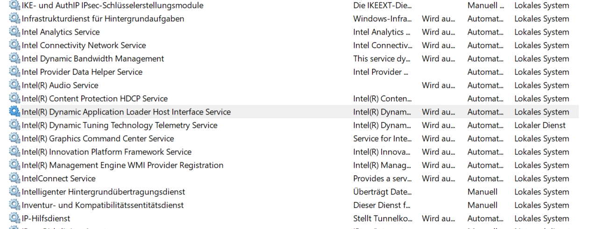
Task: Select Inventur- und Kompatibilitätssentitätsdienst entry
Action: (103, 205)
